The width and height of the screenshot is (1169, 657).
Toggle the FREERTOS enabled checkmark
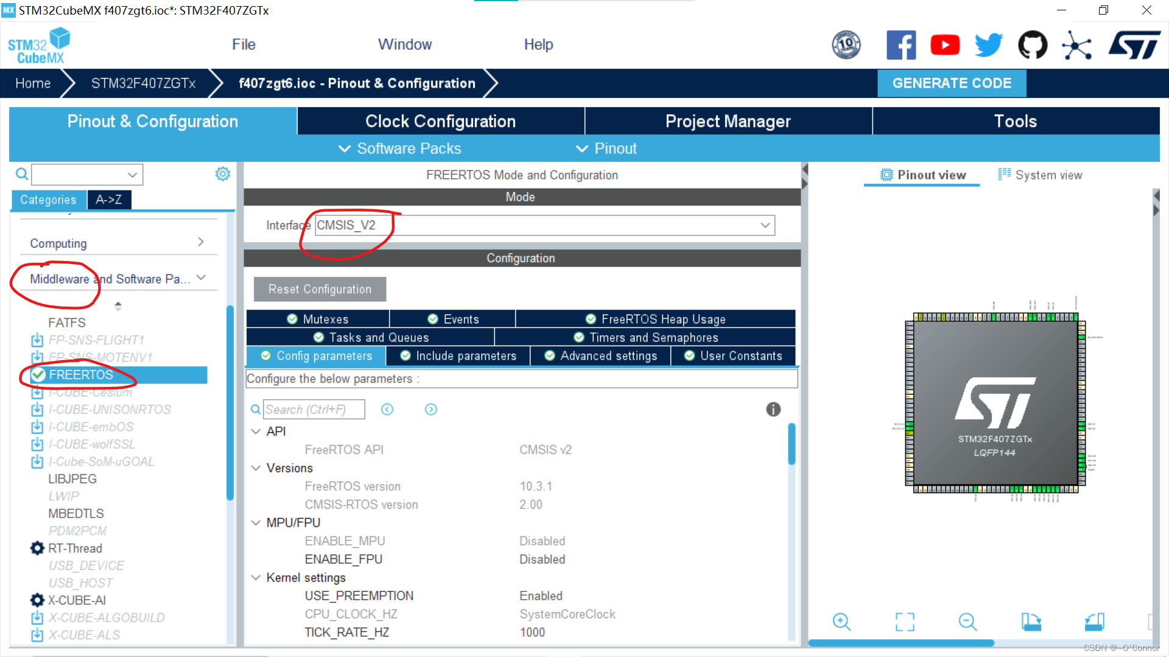[38, 375]
